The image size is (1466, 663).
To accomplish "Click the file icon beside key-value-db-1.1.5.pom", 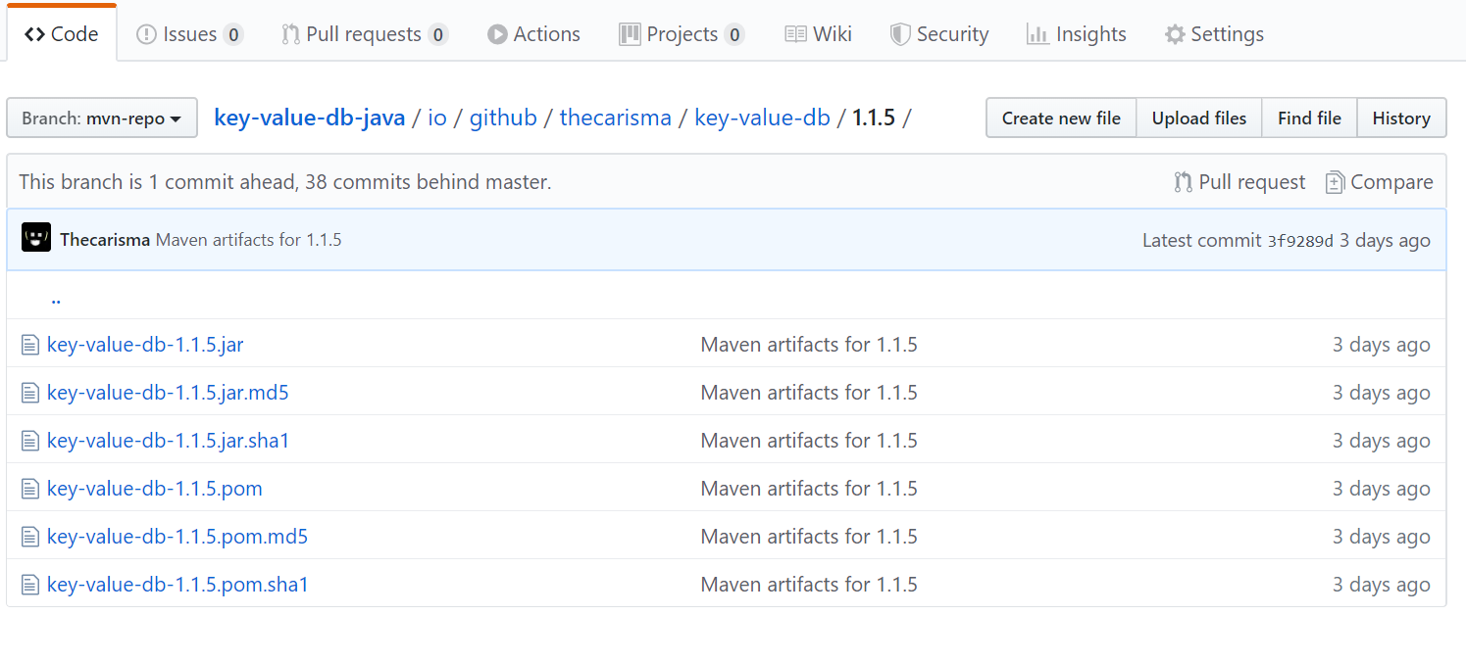I will pyautogui.click(x=30, y=489).
